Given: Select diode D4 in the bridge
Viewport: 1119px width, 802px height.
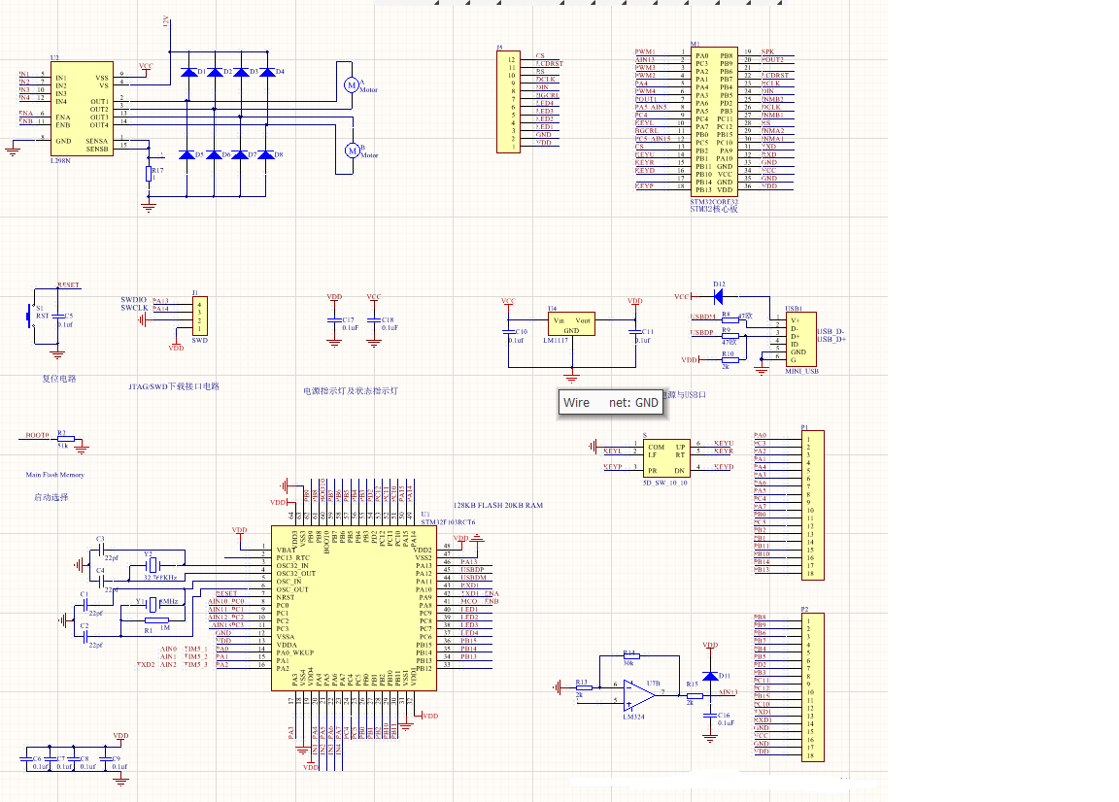Looking at the screenshot, I should (267, 72).
